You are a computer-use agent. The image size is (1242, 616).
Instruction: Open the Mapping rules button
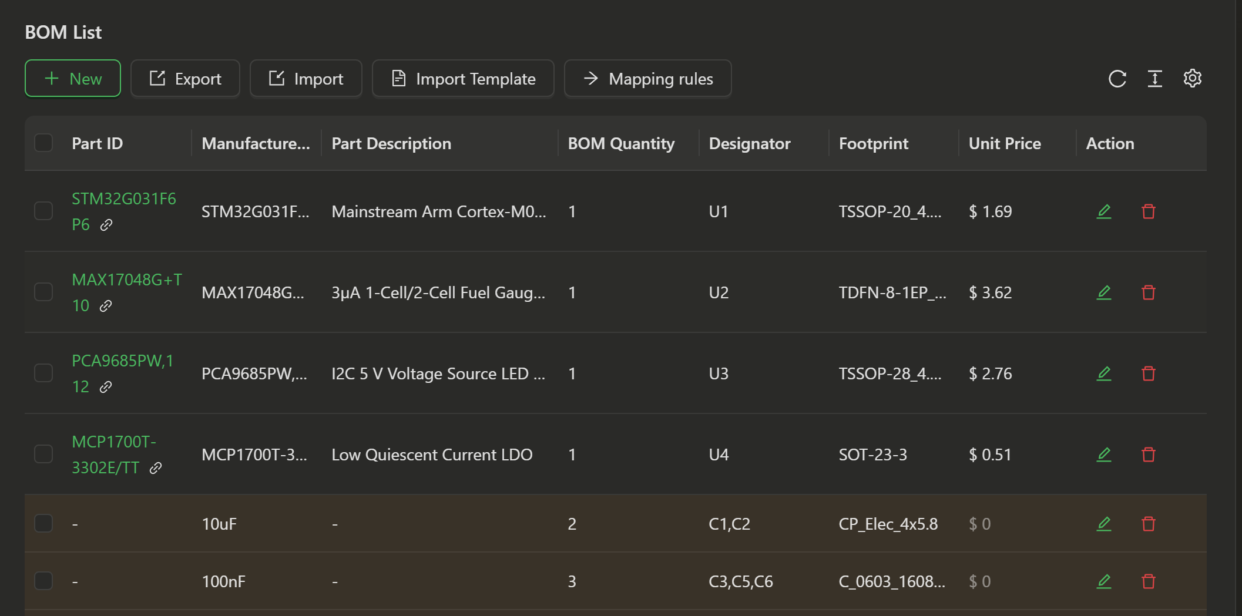(647, 79)
